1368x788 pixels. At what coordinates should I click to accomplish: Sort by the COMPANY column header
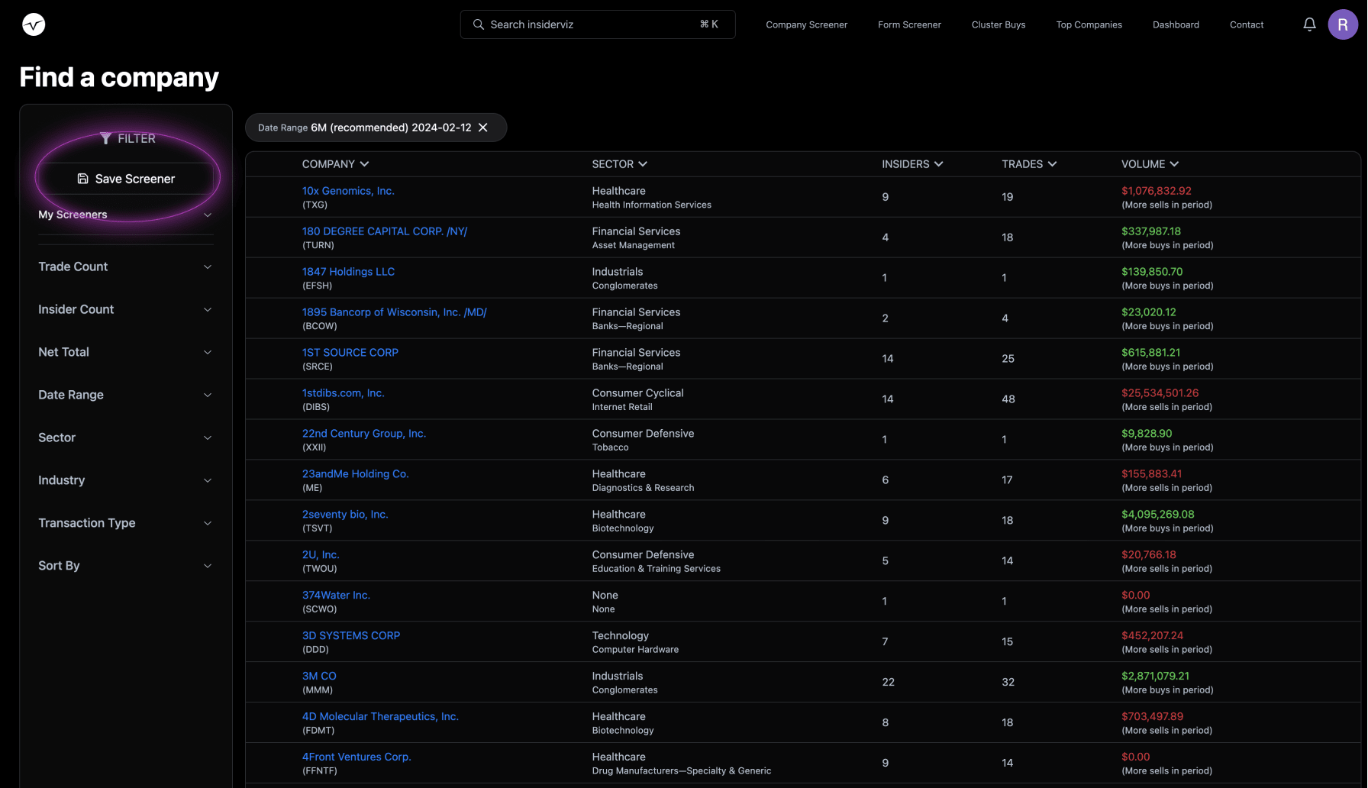tap(335, 164)
